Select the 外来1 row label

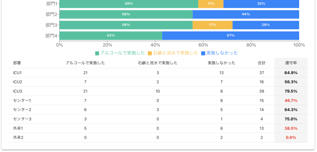point(18,128)
